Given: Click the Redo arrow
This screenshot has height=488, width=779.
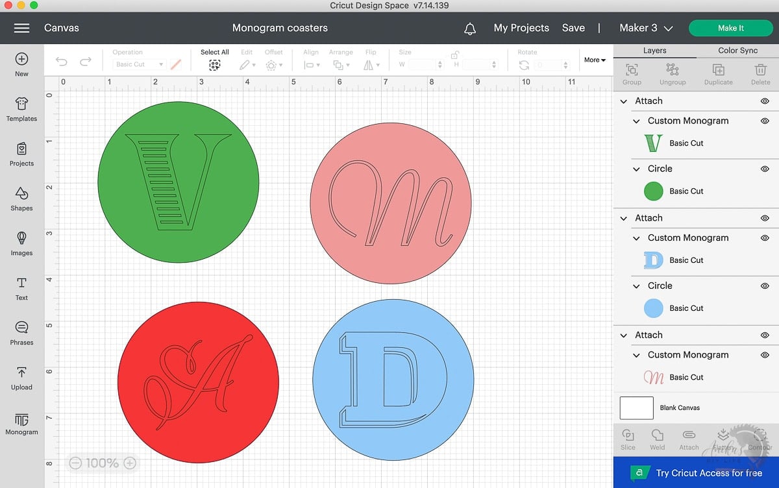Looking at the screenshot, I should [85, 62].
